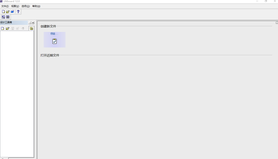Viewport: 278px width, 159px height.
Task: Open the 选项(O) menu
Action: (26, 6)
